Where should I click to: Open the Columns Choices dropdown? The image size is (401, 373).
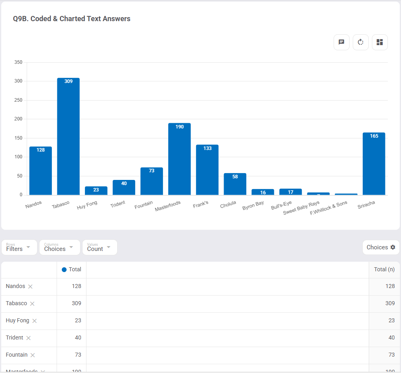point(59,247)
